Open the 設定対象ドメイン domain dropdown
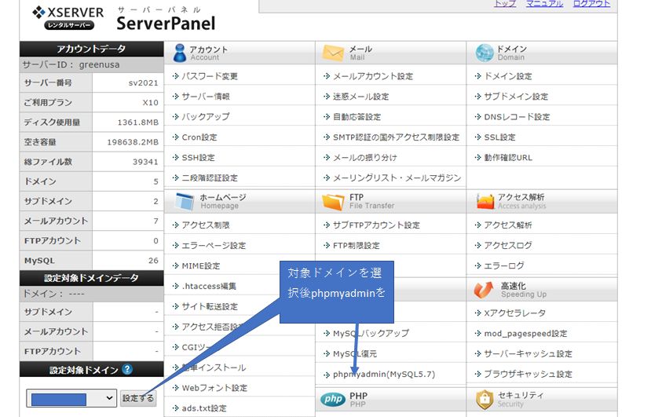The width and height of the screenshot is (662, 417). pyautogui.click(x=71, y=398)
